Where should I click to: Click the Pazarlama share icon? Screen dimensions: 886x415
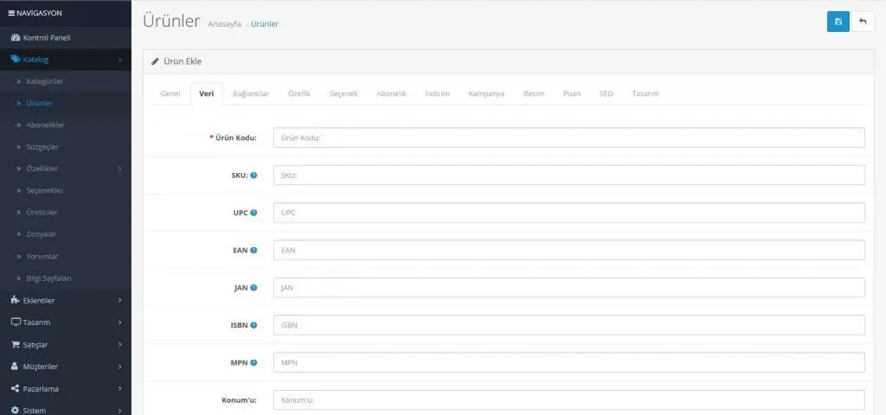pos(16,388)
